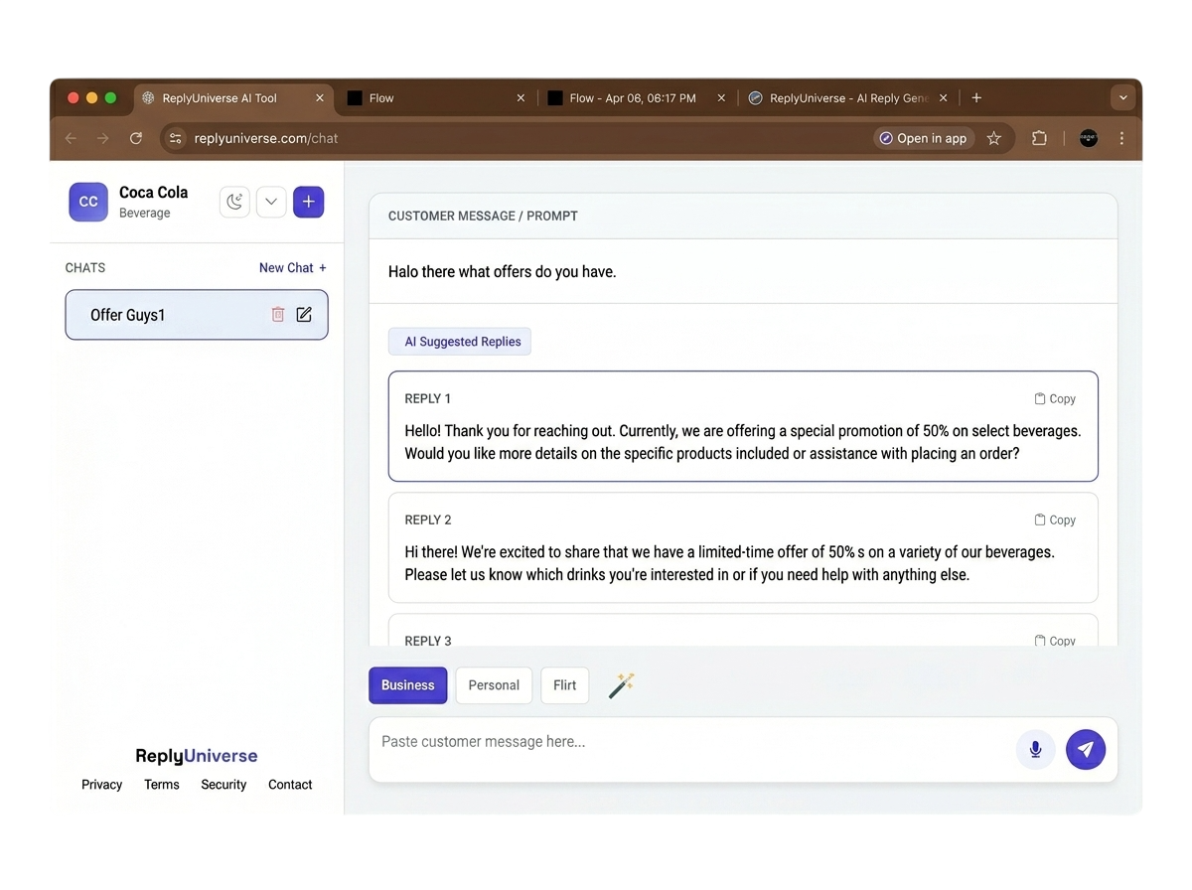Select the Personal tone toggle
The image size is (1192, 890).
[x=494, y=684]
